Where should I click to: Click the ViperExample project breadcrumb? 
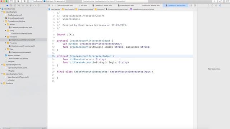54,9
